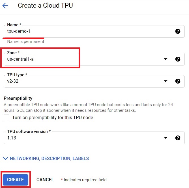Click the Preemptibility section heading

pyautogui.click(x=18, y=99)
